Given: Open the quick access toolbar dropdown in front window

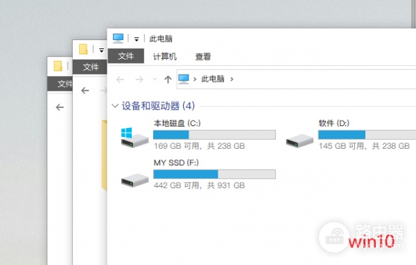Looking at the screenshot, I should [x=137, y=39].
